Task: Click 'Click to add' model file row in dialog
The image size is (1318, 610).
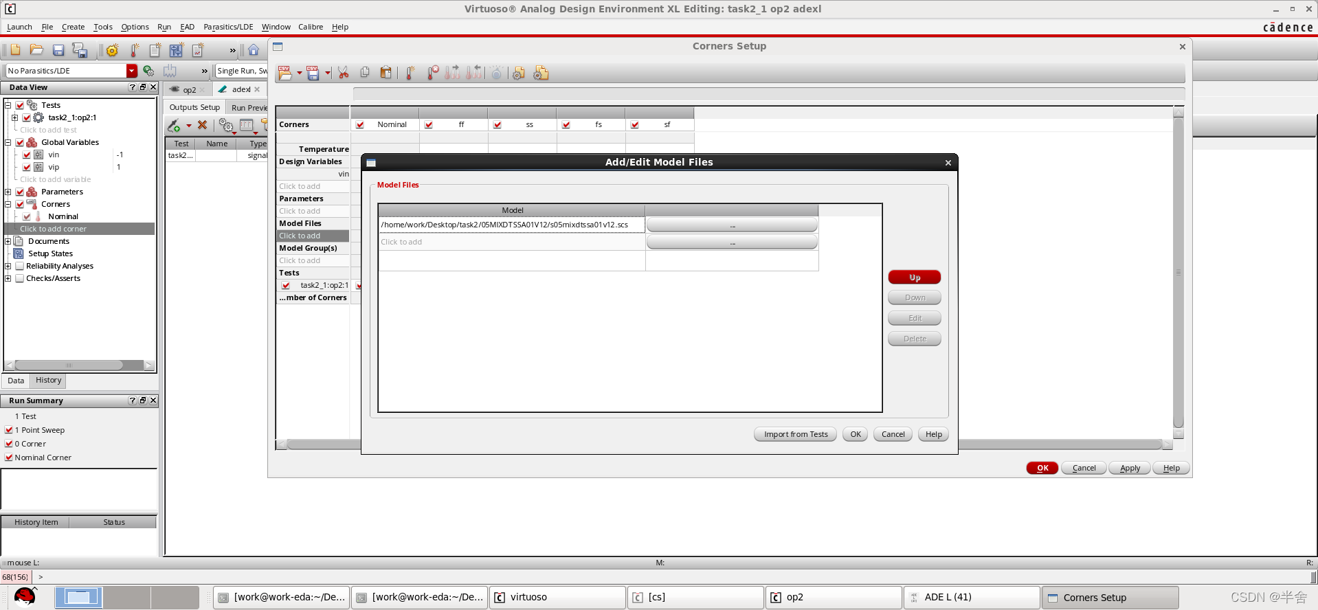Action: click(511, 242)
